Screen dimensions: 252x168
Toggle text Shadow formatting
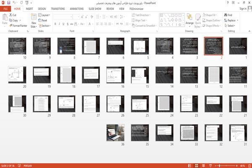coord(68,24)
